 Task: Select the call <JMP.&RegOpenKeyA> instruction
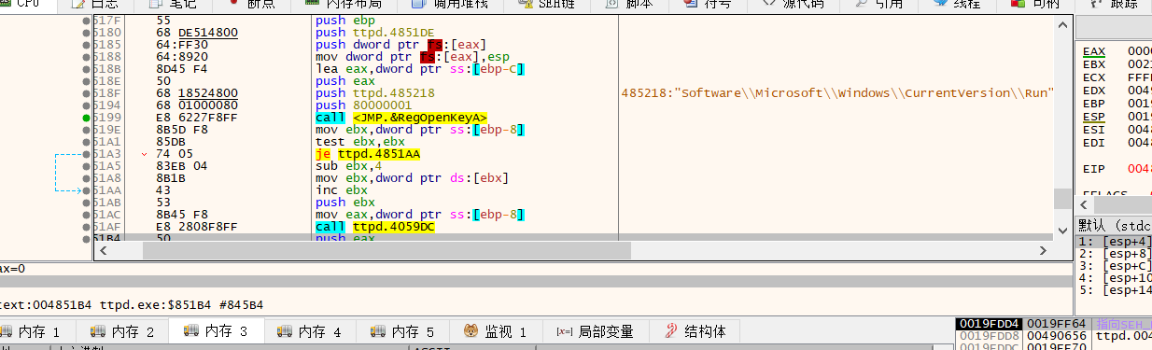pyautogui.click(x=401, y=118)
